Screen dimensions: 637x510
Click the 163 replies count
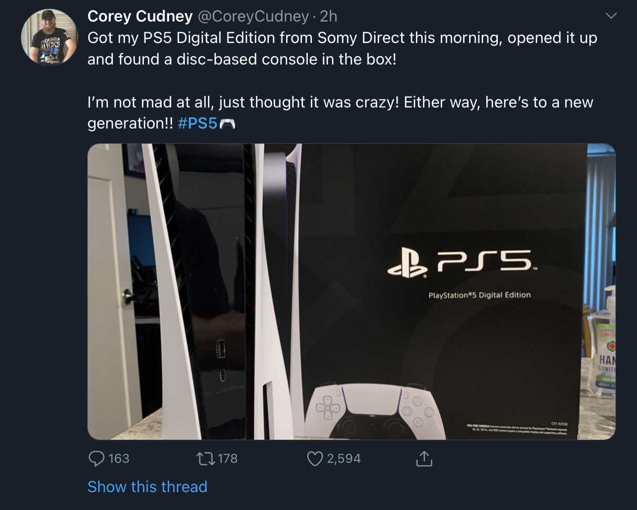119,459
